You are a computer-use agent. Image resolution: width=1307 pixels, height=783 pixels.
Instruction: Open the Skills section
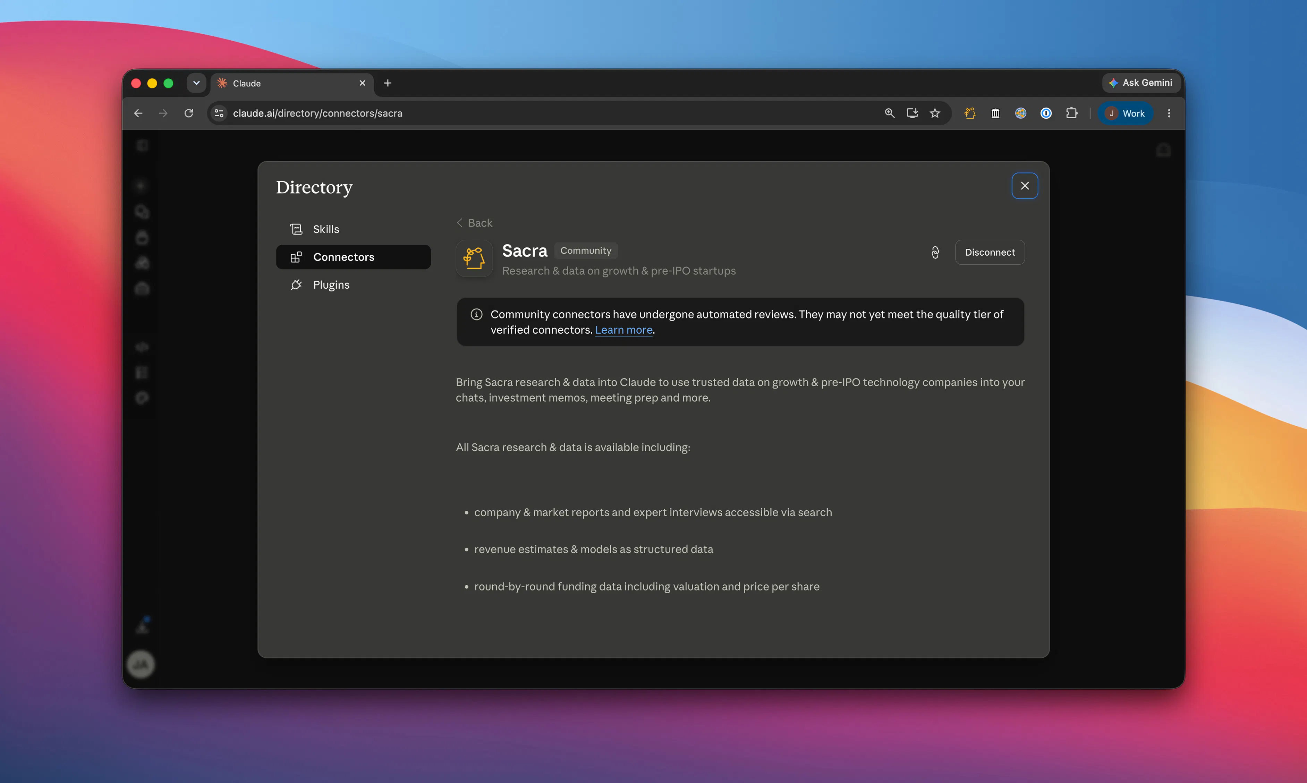click(353, 229)
